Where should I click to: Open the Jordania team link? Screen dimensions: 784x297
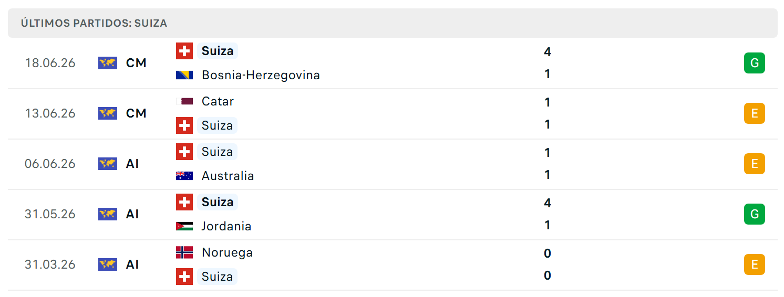click(226, 226)
